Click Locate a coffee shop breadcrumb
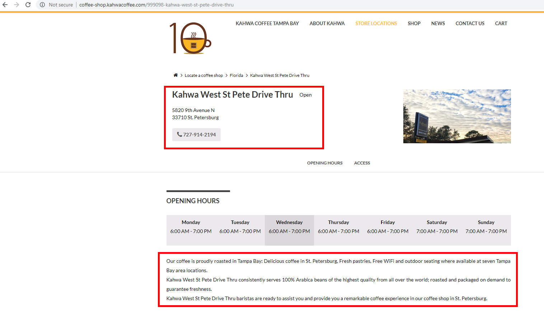544x312 pixels. click(203, 75)
